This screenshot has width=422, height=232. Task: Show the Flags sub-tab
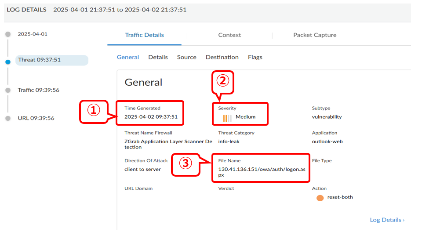point(255,57)
